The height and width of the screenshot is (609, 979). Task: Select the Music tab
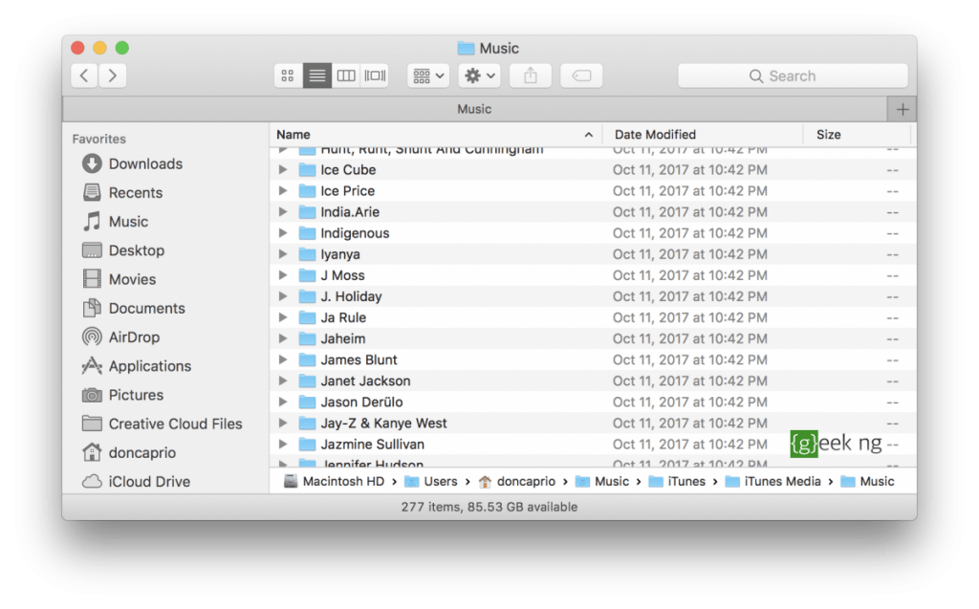point(474,109)
